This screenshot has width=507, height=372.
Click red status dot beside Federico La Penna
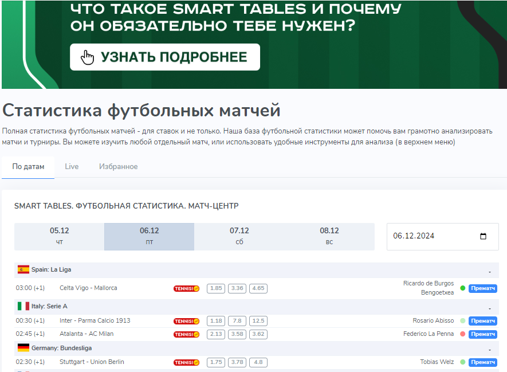coord(463,334)
